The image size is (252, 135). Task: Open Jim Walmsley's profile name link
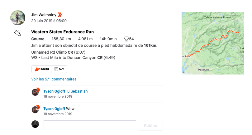(44, 15)
